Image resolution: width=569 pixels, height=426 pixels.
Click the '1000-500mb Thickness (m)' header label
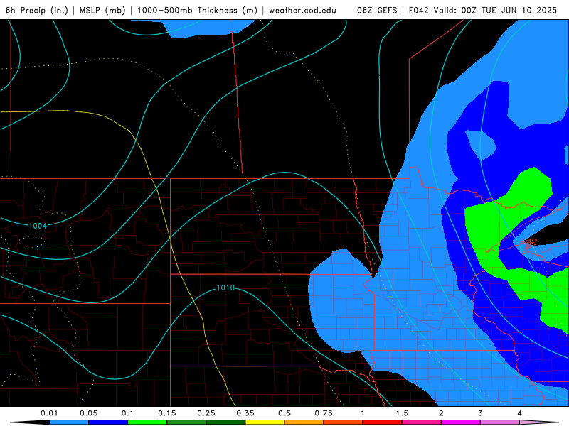[197, 10]
